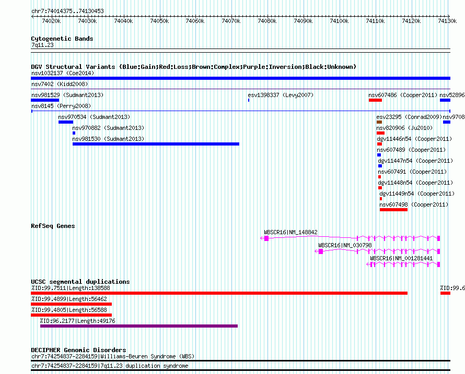Click the nsv820906 (Ju2010) label text

click(x=404, y=128)
